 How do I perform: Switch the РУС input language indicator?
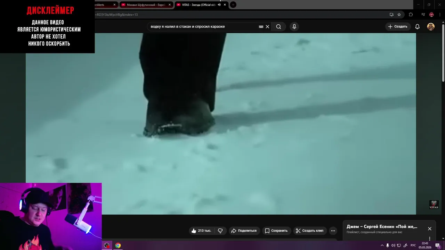coord(413,245)
